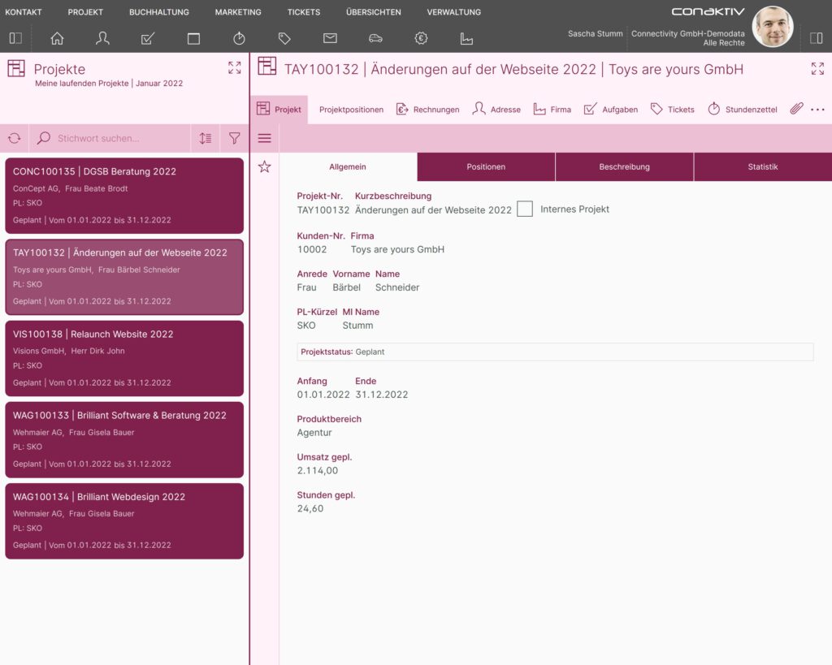
Task: Click the price tag tickets icon
Action: point(284,38)
